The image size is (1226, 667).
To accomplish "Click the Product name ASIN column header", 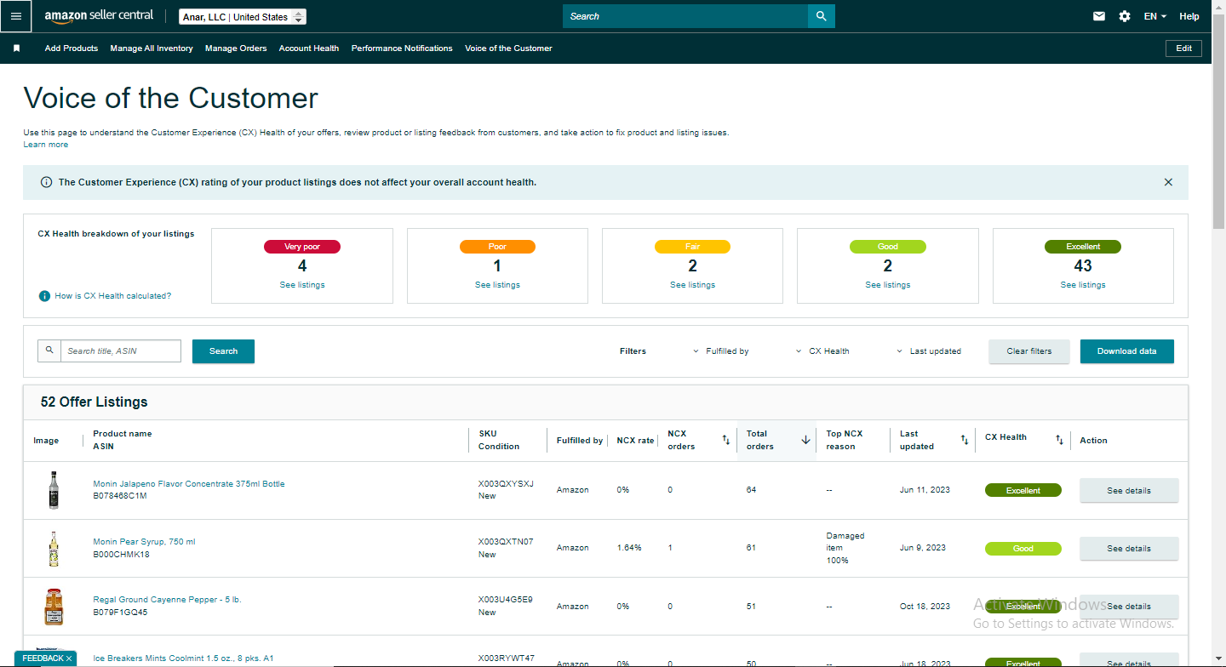I will coord(123,440).
